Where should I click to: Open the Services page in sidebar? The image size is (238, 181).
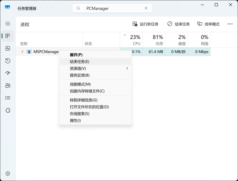point(8,110)
